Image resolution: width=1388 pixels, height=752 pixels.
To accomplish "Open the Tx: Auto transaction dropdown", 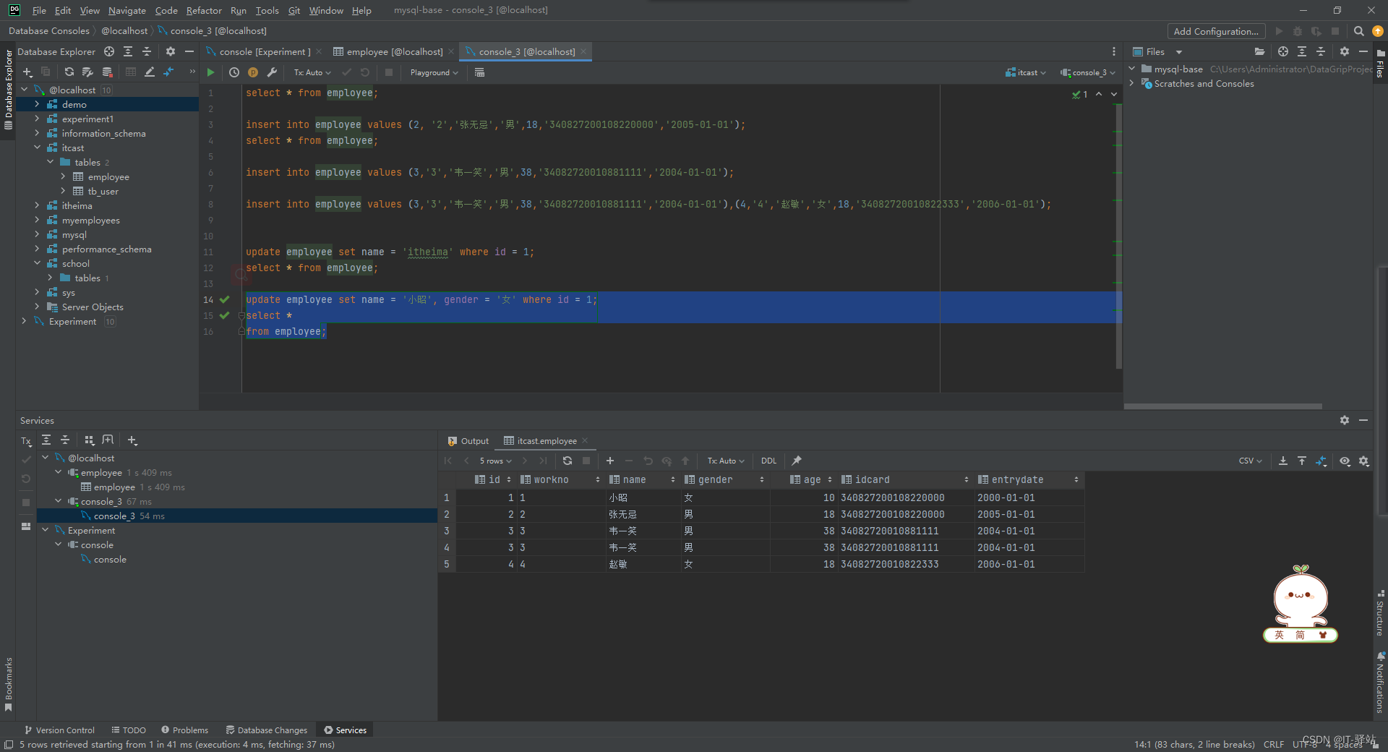I will (x=311, y=72).
